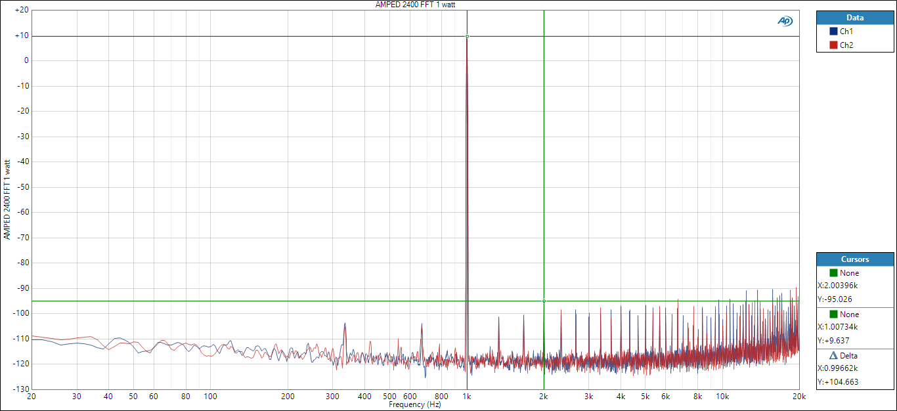Viewport: 897px width, 411px height.
Task: Click the Frequency (Hz) axis label
Action: click(415, 405)
